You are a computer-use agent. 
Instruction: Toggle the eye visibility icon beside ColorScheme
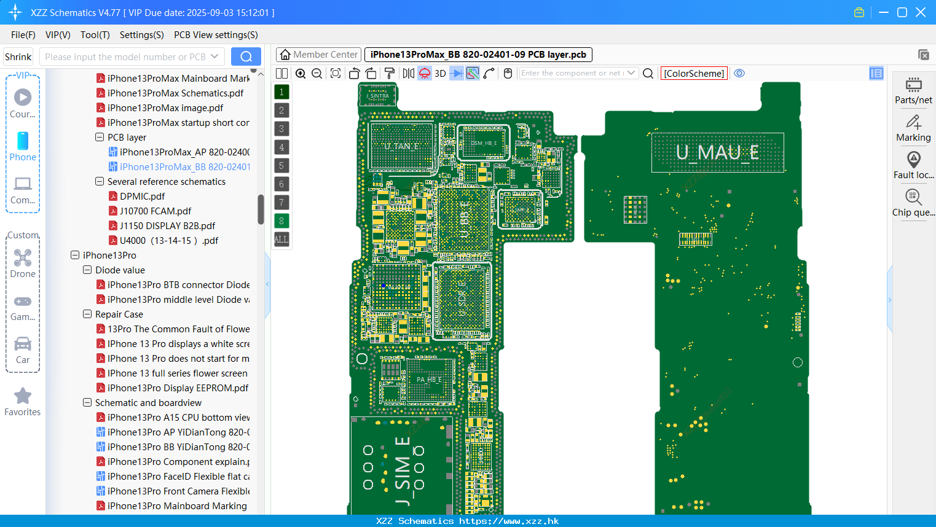[739, 73]
